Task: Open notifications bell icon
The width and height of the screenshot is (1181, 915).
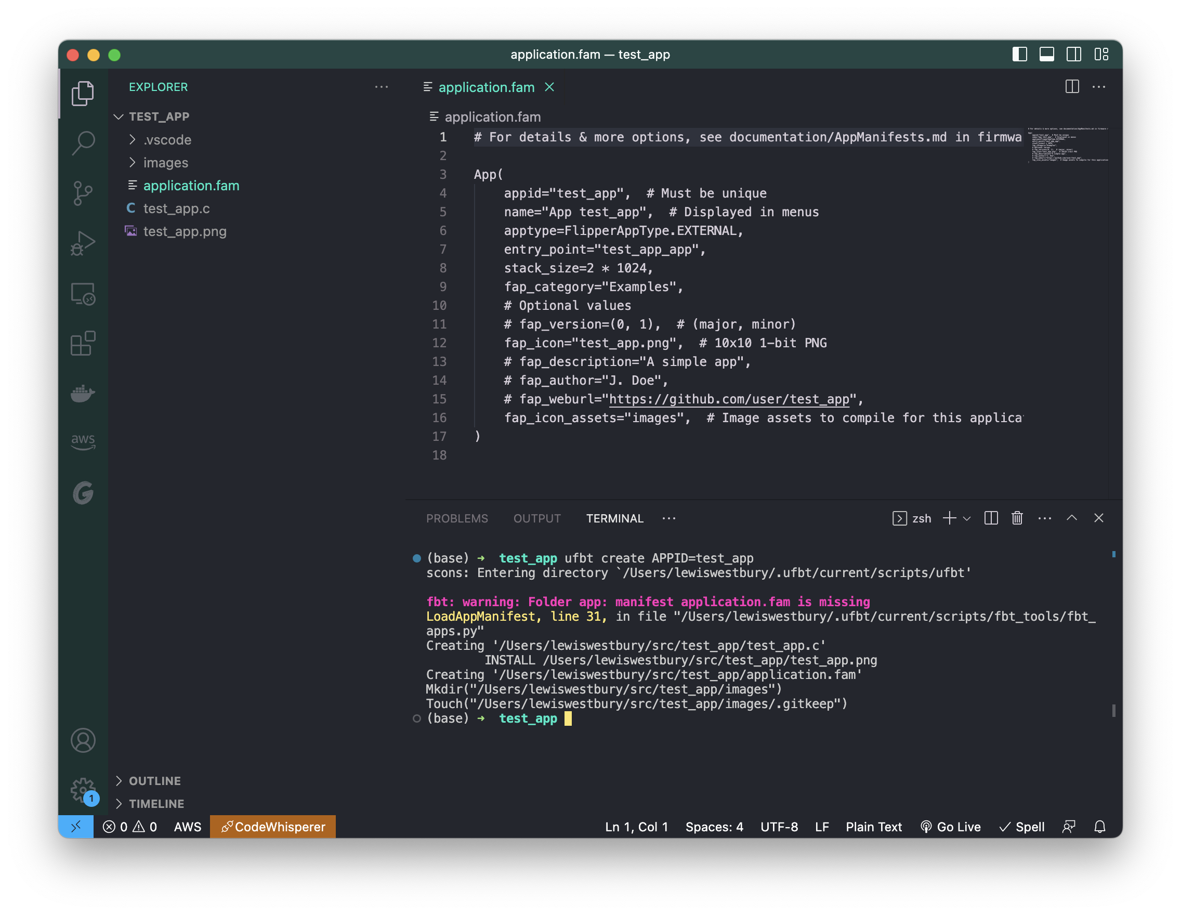Action: (x=1100, y=827)
